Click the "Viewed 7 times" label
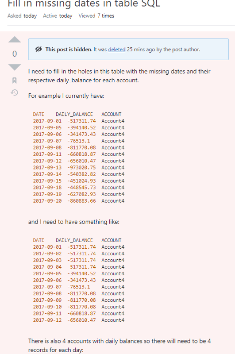The width and height of the screenshot is (235, 354). coord(96,16)
